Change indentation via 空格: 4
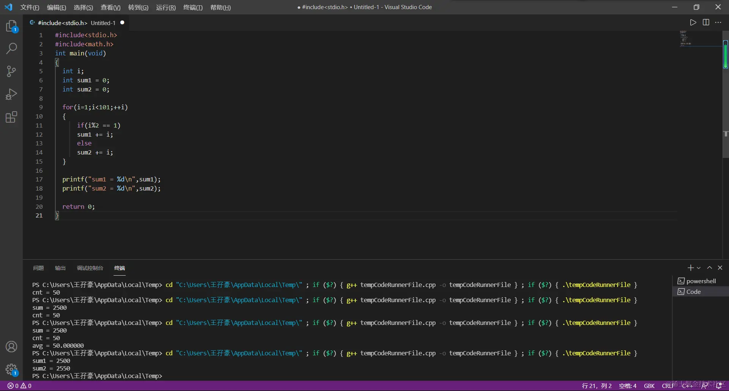729x391 pixels. [x=628, y=386]
